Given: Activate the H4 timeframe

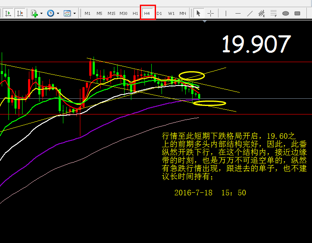Looking at the screenshot, I should (x=147, y=13).
